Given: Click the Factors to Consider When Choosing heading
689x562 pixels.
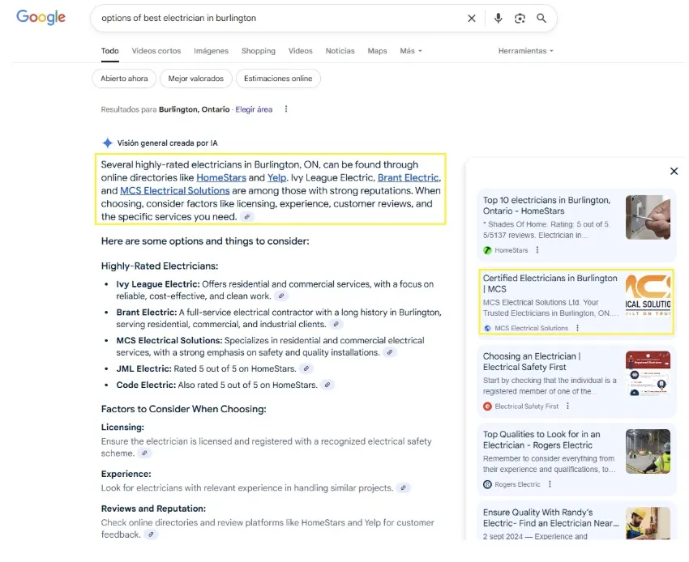Looking at the screenshot, I should [x=184, y=409].
